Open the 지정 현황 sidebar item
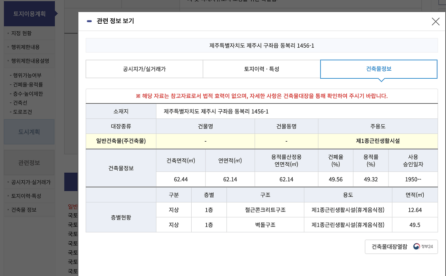The image size is (446, 276). (21, 33)
